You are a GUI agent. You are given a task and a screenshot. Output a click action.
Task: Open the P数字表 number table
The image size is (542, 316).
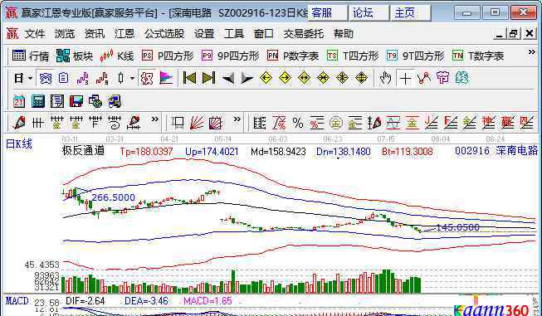tap(293, 56)
